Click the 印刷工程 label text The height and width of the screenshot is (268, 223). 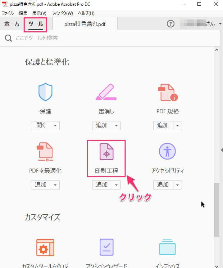point(106,171)
